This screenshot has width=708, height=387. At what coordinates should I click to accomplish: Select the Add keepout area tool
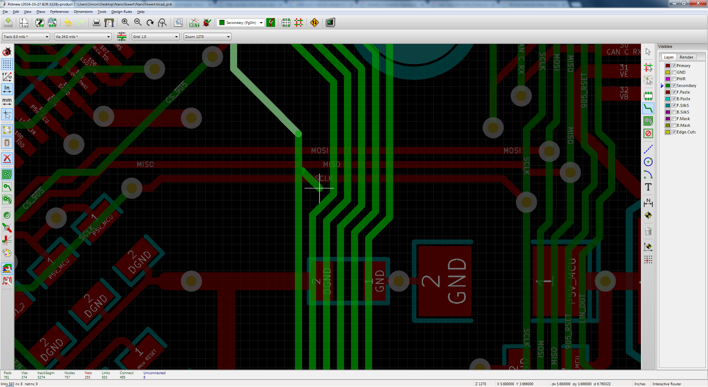[x=648, y=133]
